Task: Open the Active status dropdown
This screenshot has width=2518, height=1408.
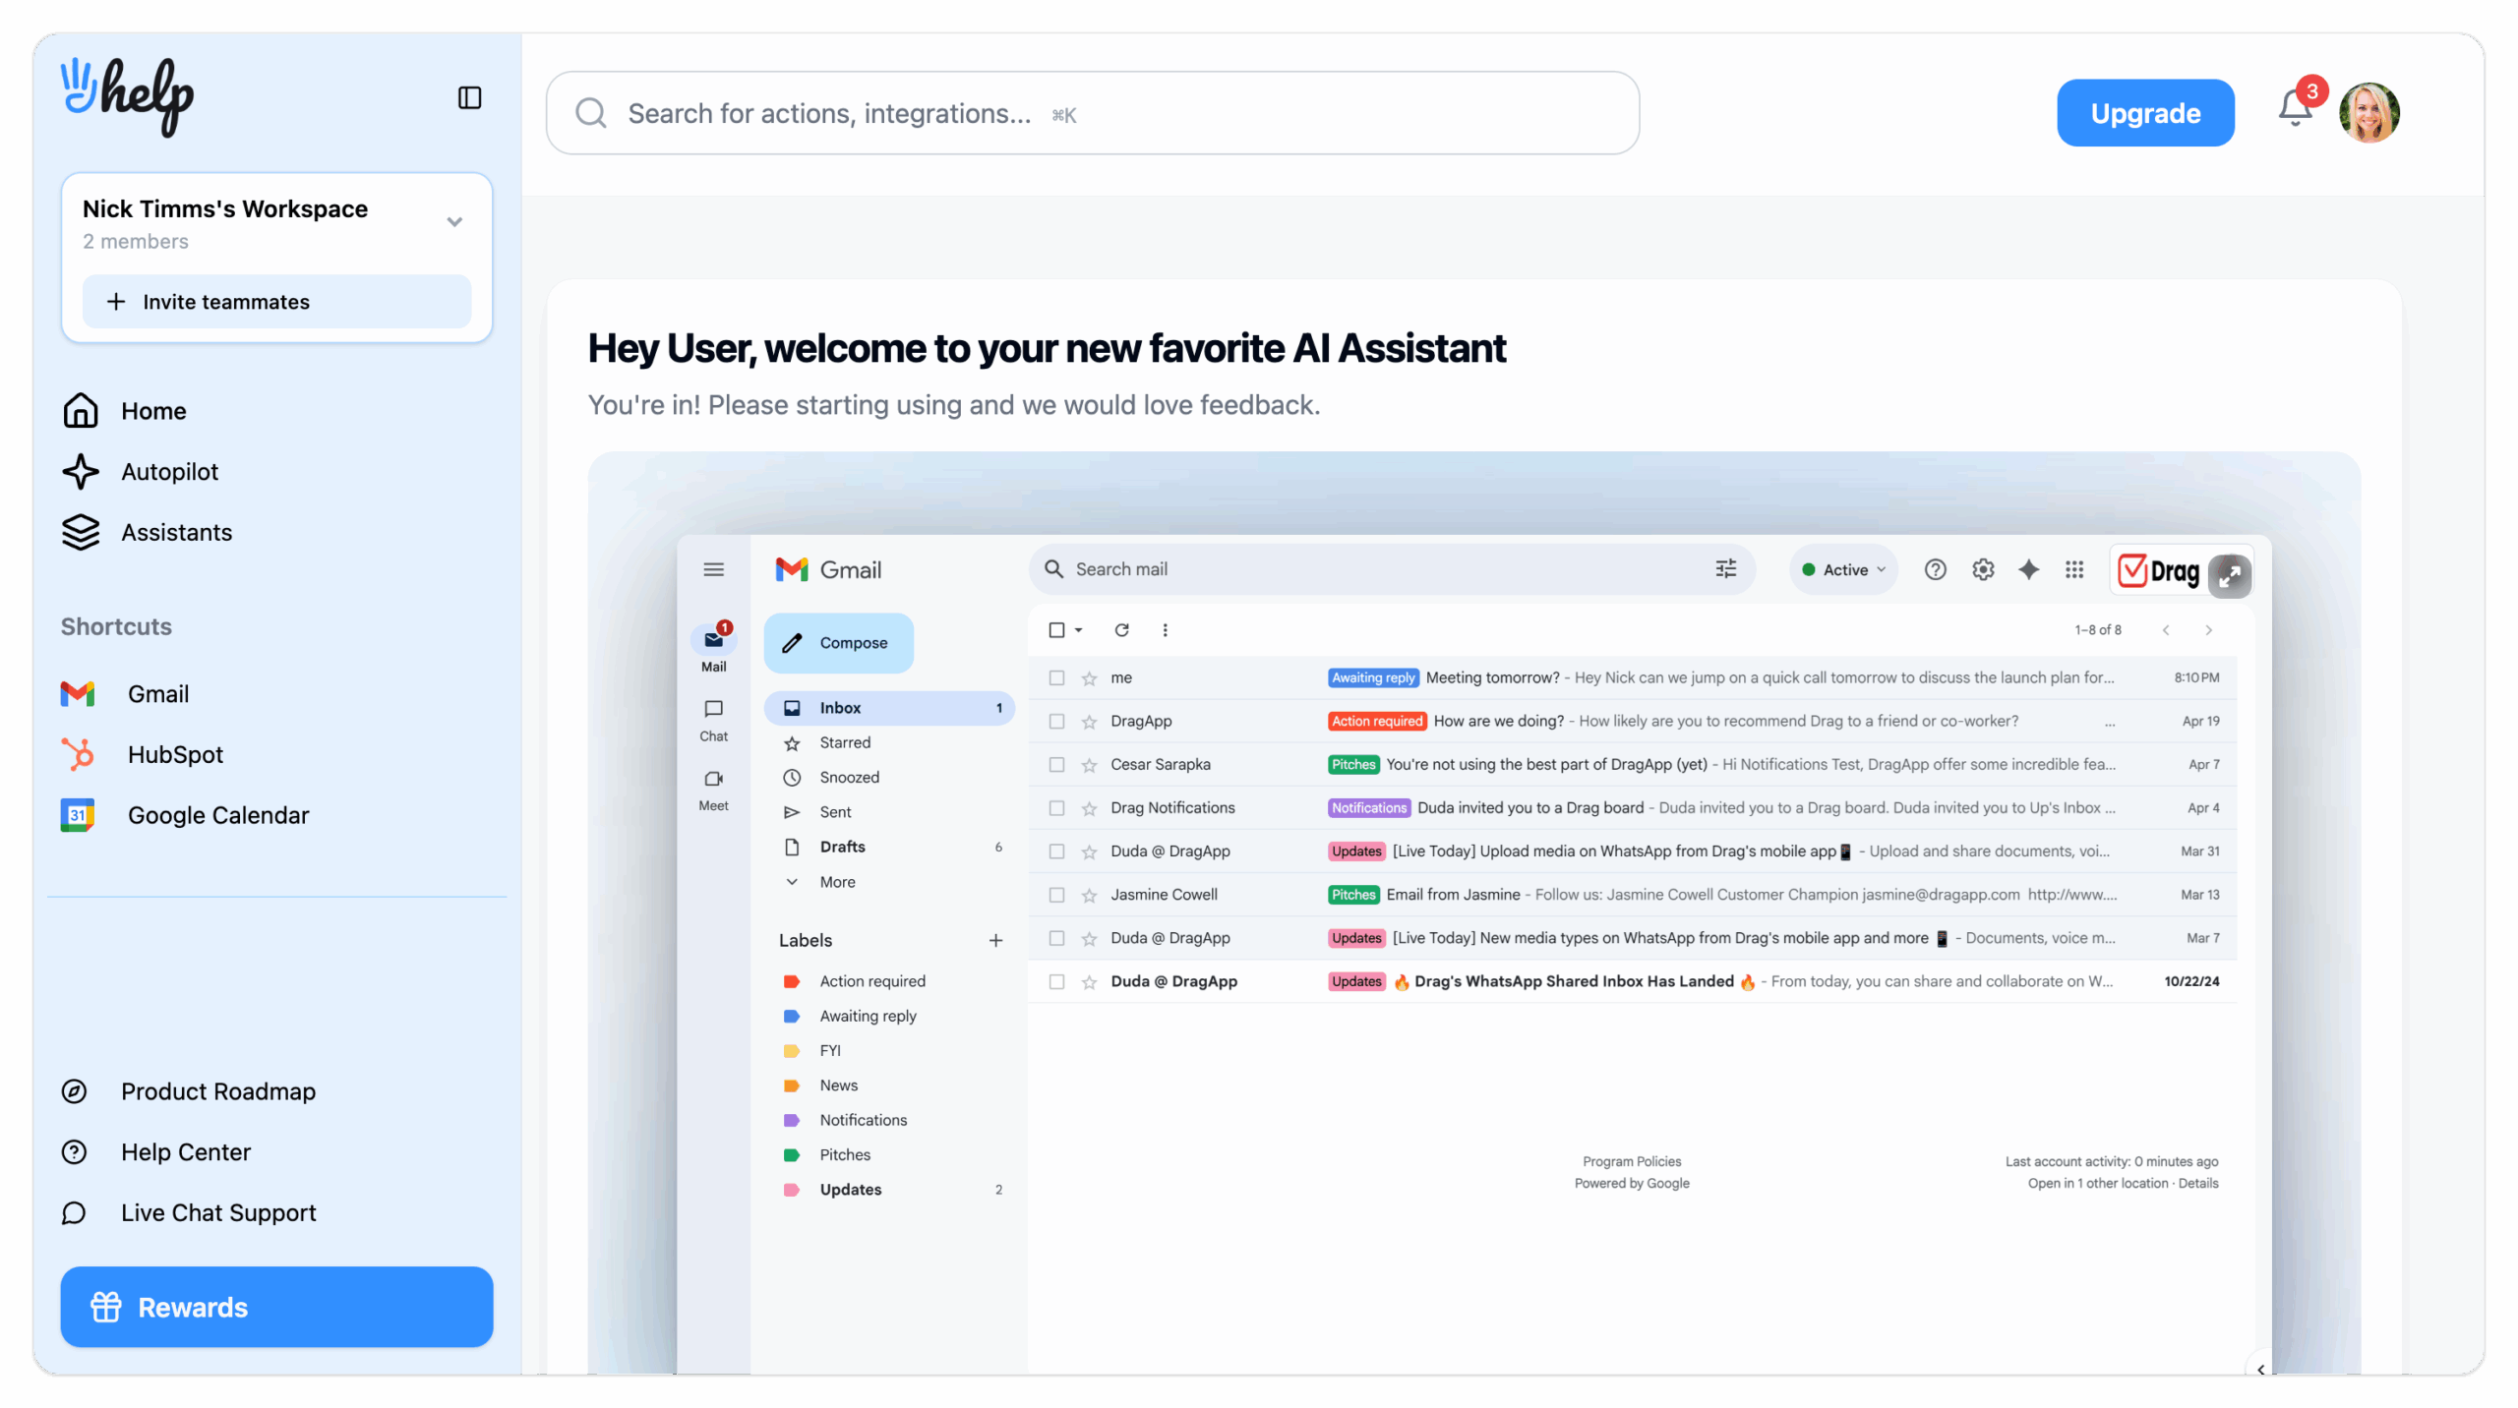Action: (x=1843, y=569)
